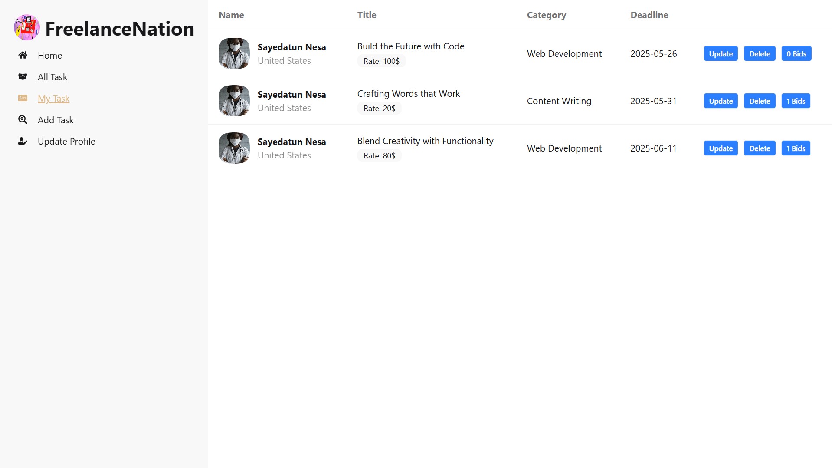This screenshot has width=832, height=468.
Task: Click the 'Blend Creativity with Functionality' title
Action: point(425,141)
